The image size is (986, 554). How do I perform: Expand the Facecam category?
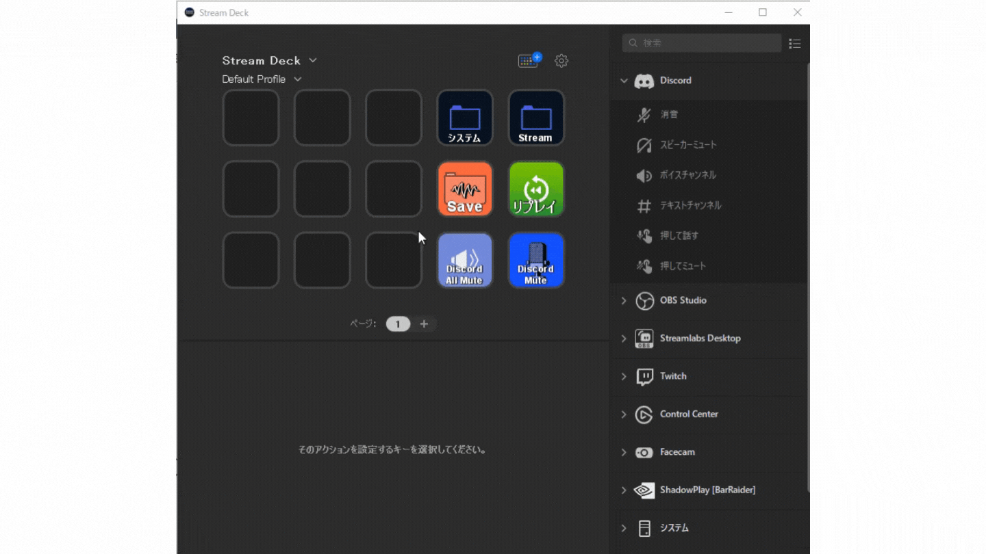624,453
